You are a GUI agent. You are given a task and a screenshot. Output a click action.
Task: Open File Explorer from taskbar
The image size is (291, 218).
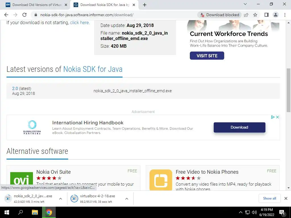[x=35, y=212]
